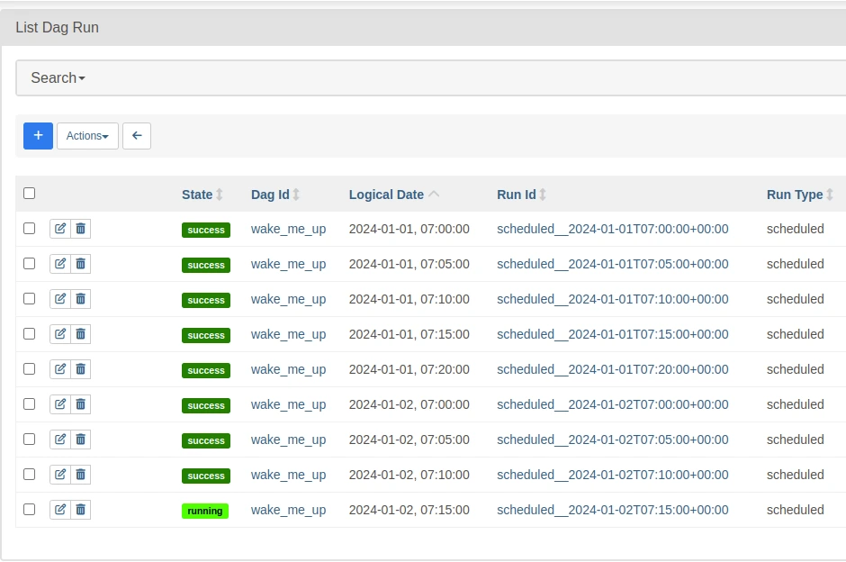Check the row for 2024-01-01, 07:00:00

click(29, 229)
